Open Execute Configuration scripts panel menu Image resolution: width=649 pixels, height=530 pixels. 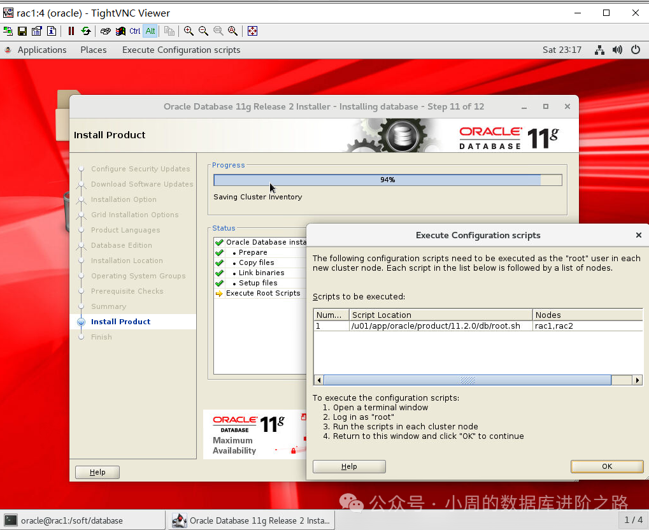tap(181, 50)
